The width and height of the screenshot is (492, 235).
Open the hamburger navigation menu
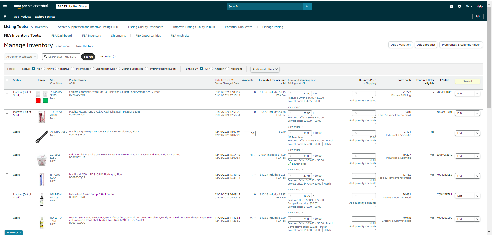[5, 6]
